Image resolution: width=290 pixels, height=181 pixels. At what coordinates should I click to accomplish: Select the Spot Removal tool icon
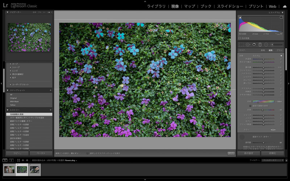click(248, 45)
